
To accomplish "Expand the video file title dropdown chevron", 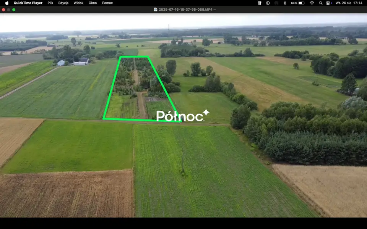I will coord(214,10).
